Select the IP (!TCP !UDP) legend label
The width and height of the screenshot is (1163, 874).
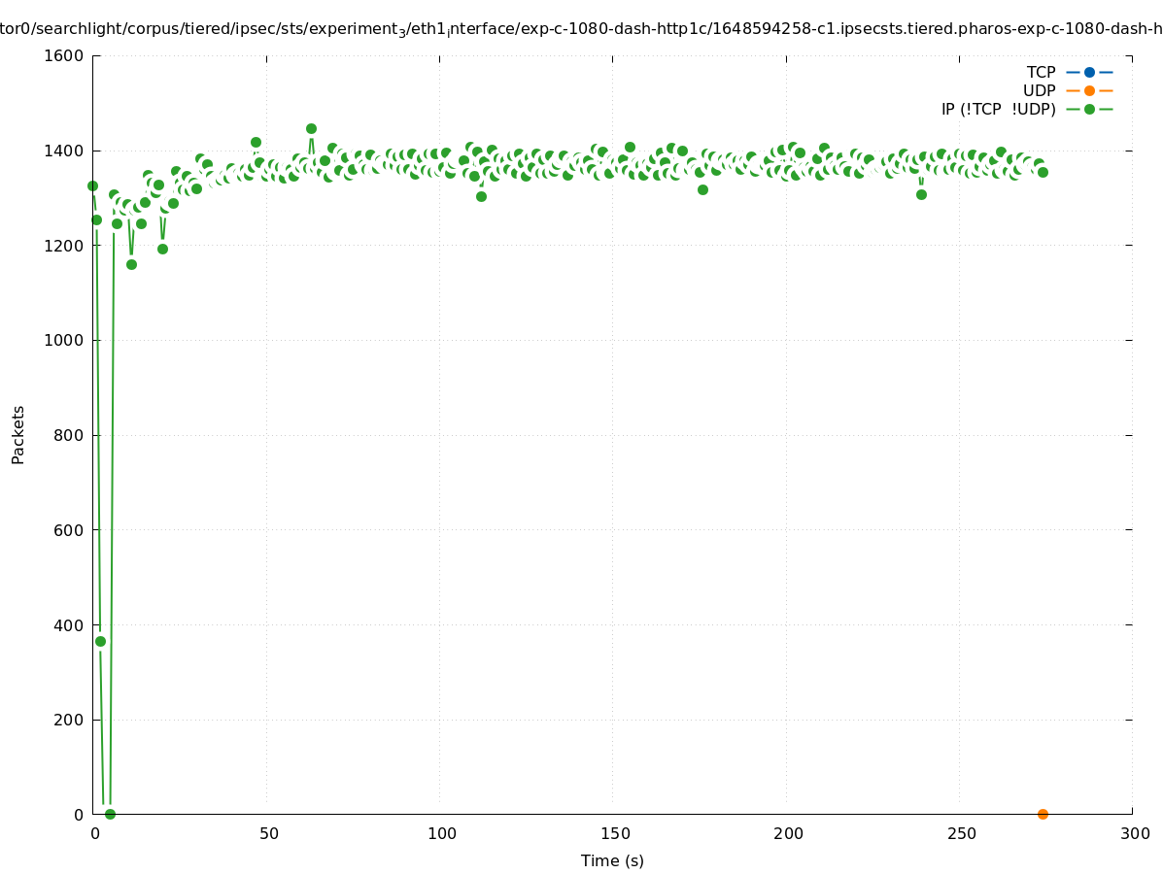[x=998, y=109]
